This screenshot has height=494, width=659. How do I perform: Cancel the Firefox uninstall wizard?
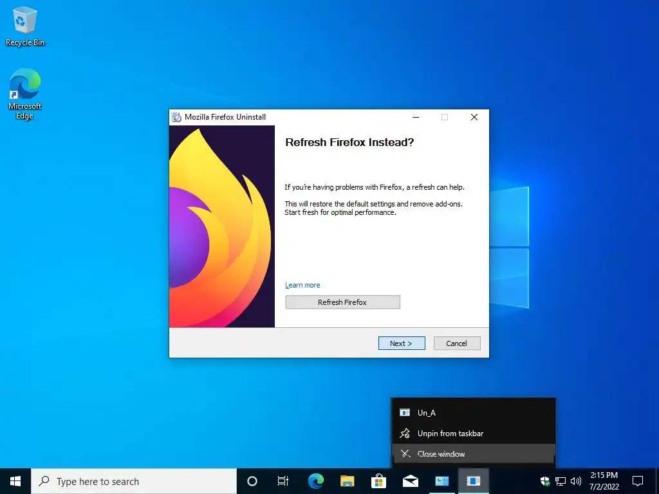click(x=456, y=343)
